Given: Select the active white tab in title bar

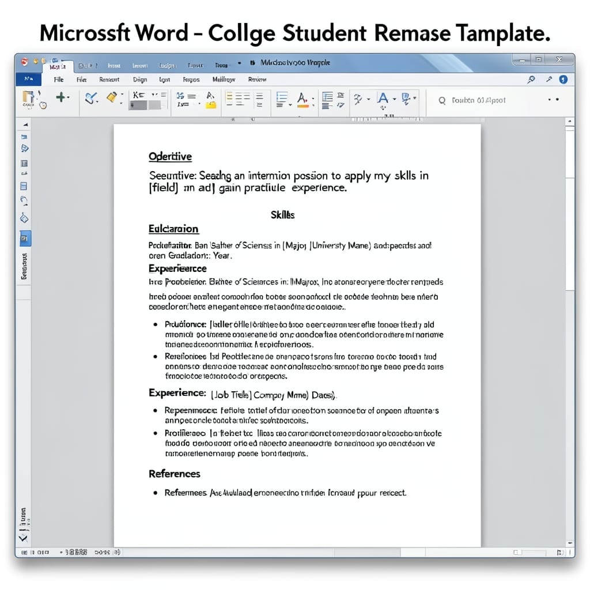Looking at the screenshot, I should [x=58, y=67].
